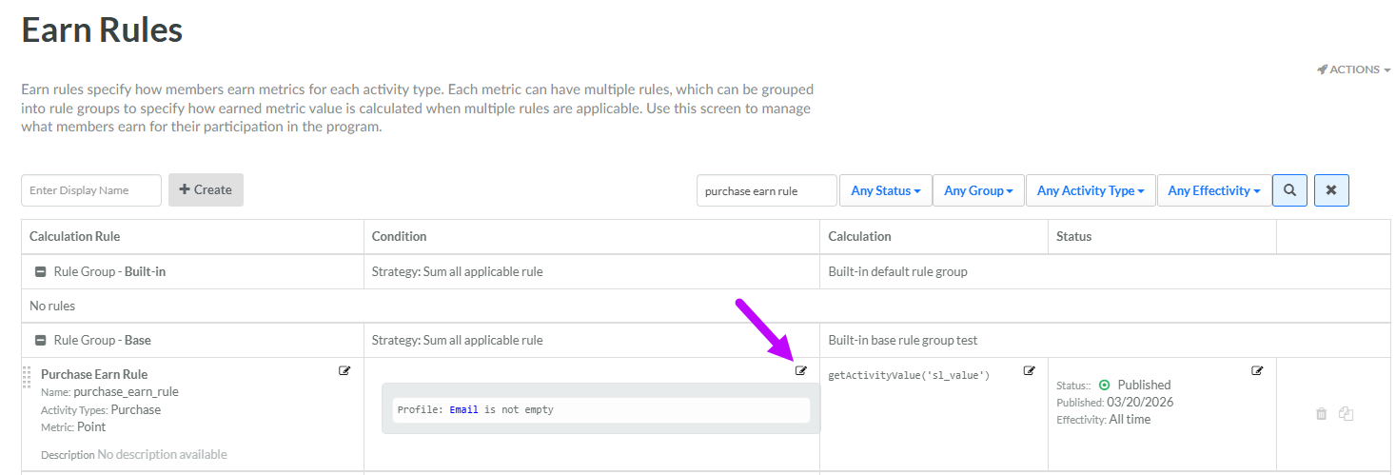This screenshot has width=1396, height=475.
Task: Collapse the Base rule group
Action: tap(41, 341)
